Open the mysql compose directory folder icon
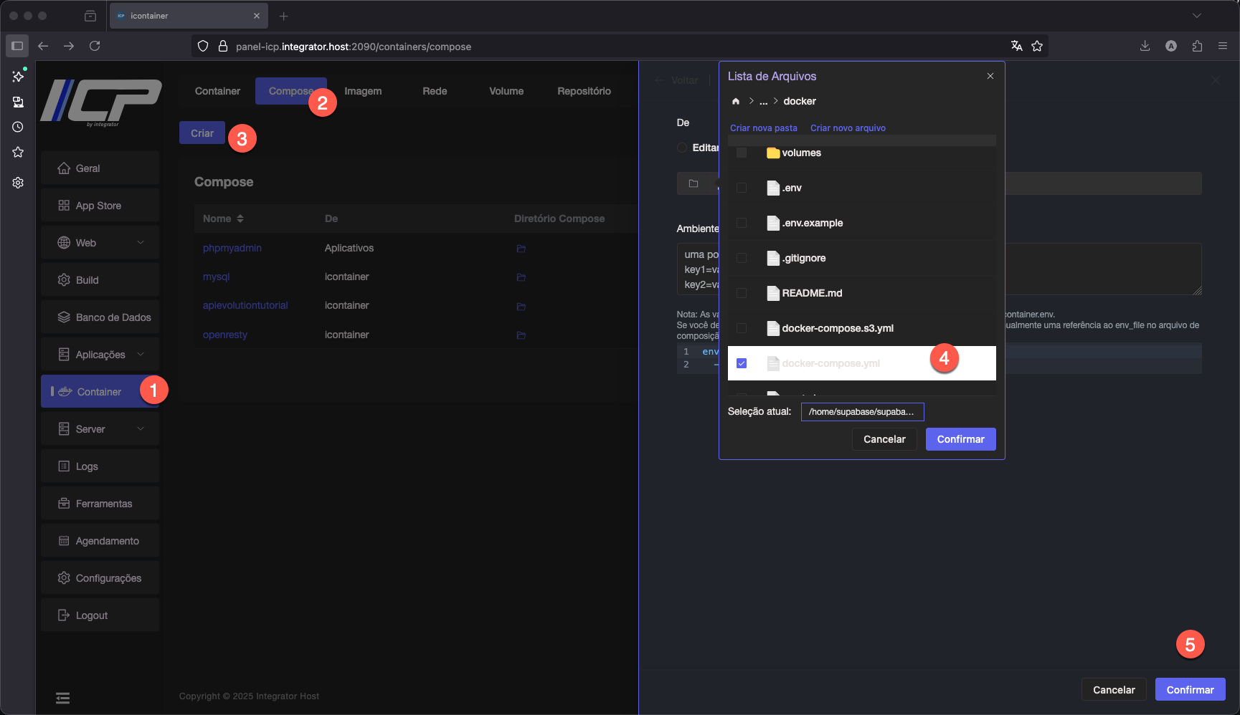Viewport: 1240px width, 715px height. [x=521, y=277]
